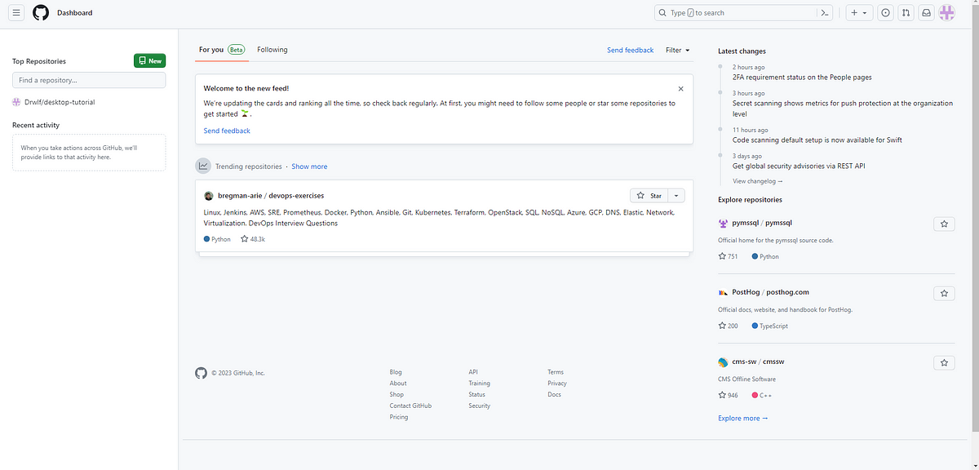Dismiss the Welcome to the new feed banner
Screen dimensions: 979x470
coord(680,88)
